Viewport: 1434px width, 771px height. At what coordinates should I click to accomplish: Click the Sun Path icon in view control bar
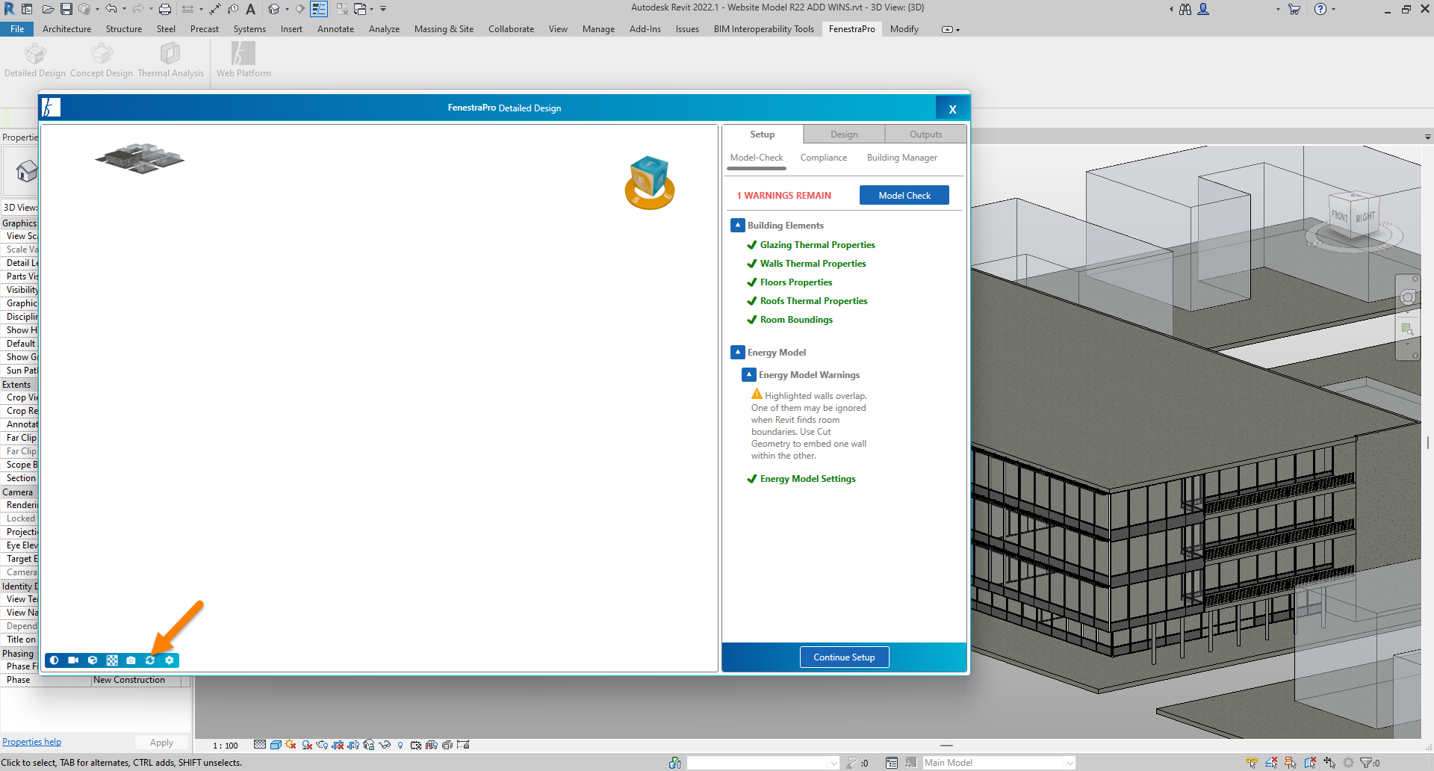(x=291, y=745)
